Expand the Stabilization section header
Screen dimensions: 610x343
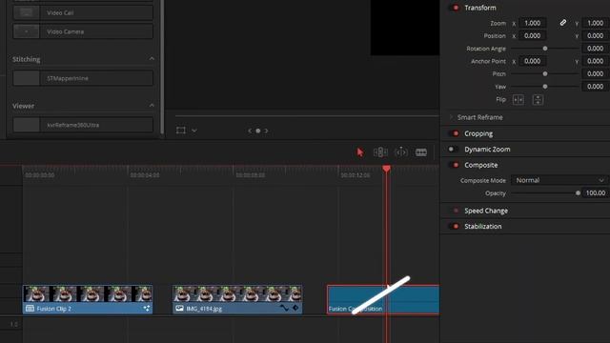(483, 227)
